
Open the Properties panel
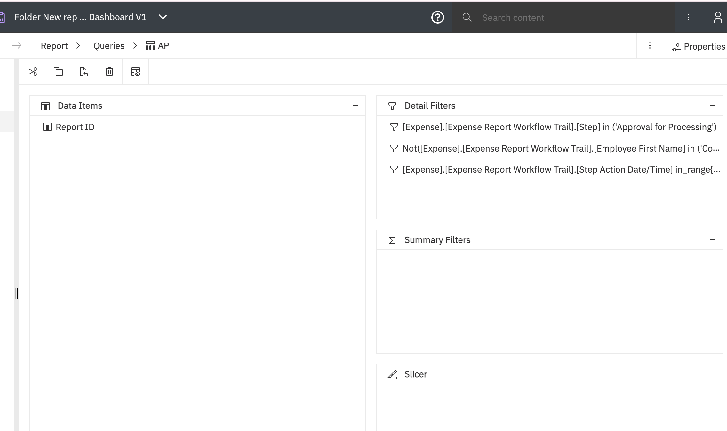click(698, 47)
